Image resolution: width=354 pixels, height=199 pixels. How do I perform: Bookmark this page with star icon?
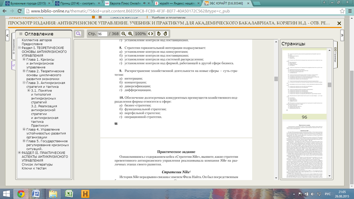click(x=342, y=11)
